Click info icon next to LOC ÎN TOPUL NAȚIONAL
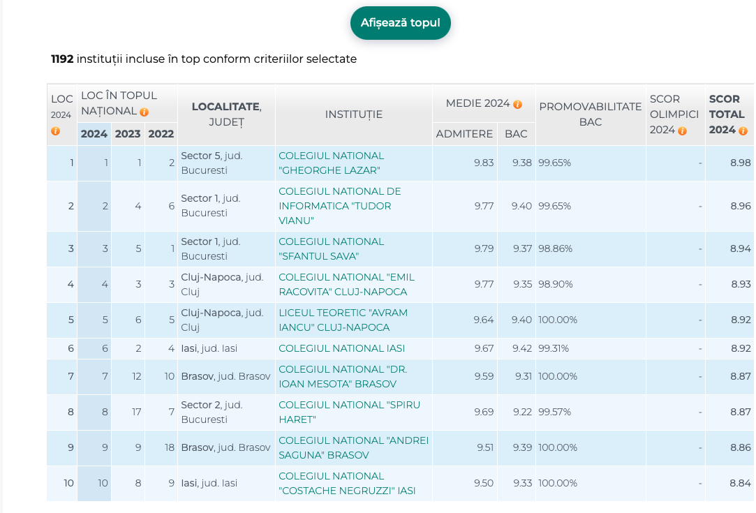Image resolution: width=756 pixels, height=513 pixels. (144, 112)
